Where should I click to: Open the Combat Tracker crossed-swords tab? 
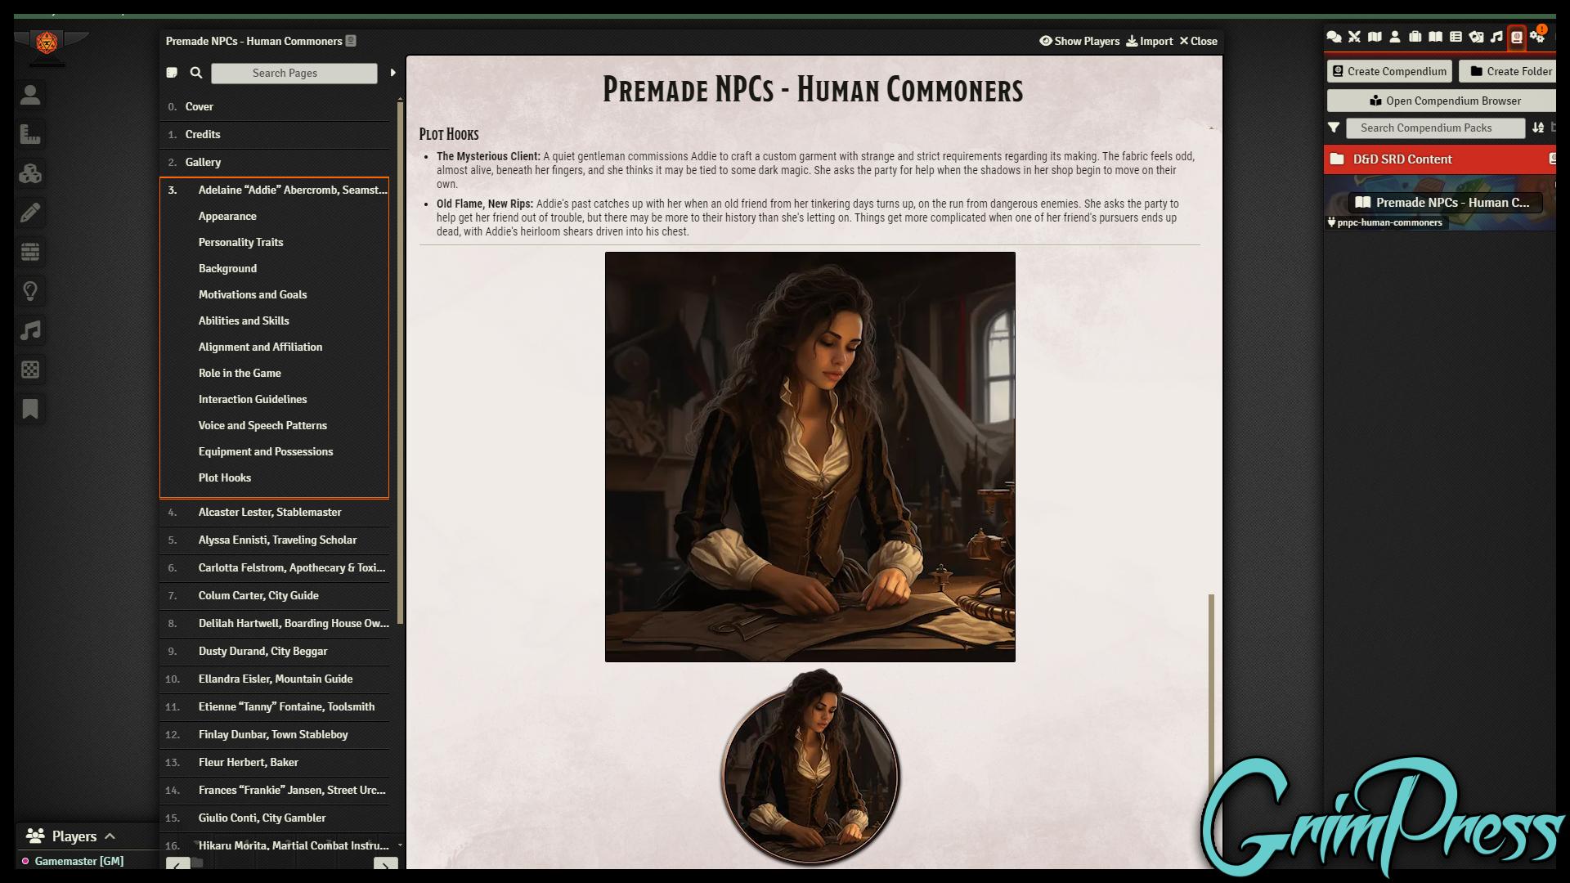coord(1354,37)
